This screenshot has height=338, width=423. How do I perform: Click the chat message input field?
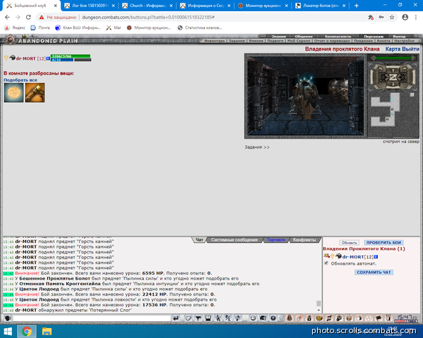[92, 318]
